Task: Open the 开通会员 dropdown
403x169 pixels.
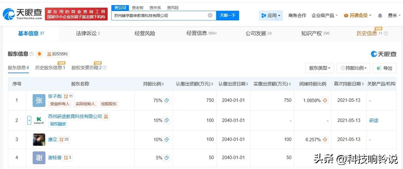Action: 358,15
